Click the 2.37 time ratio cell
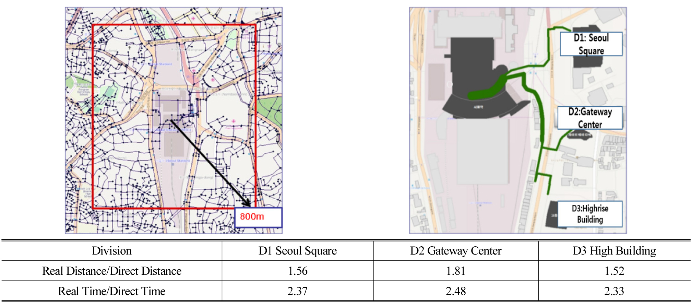Viewport: 692px width, 306px height. (298, 291)
